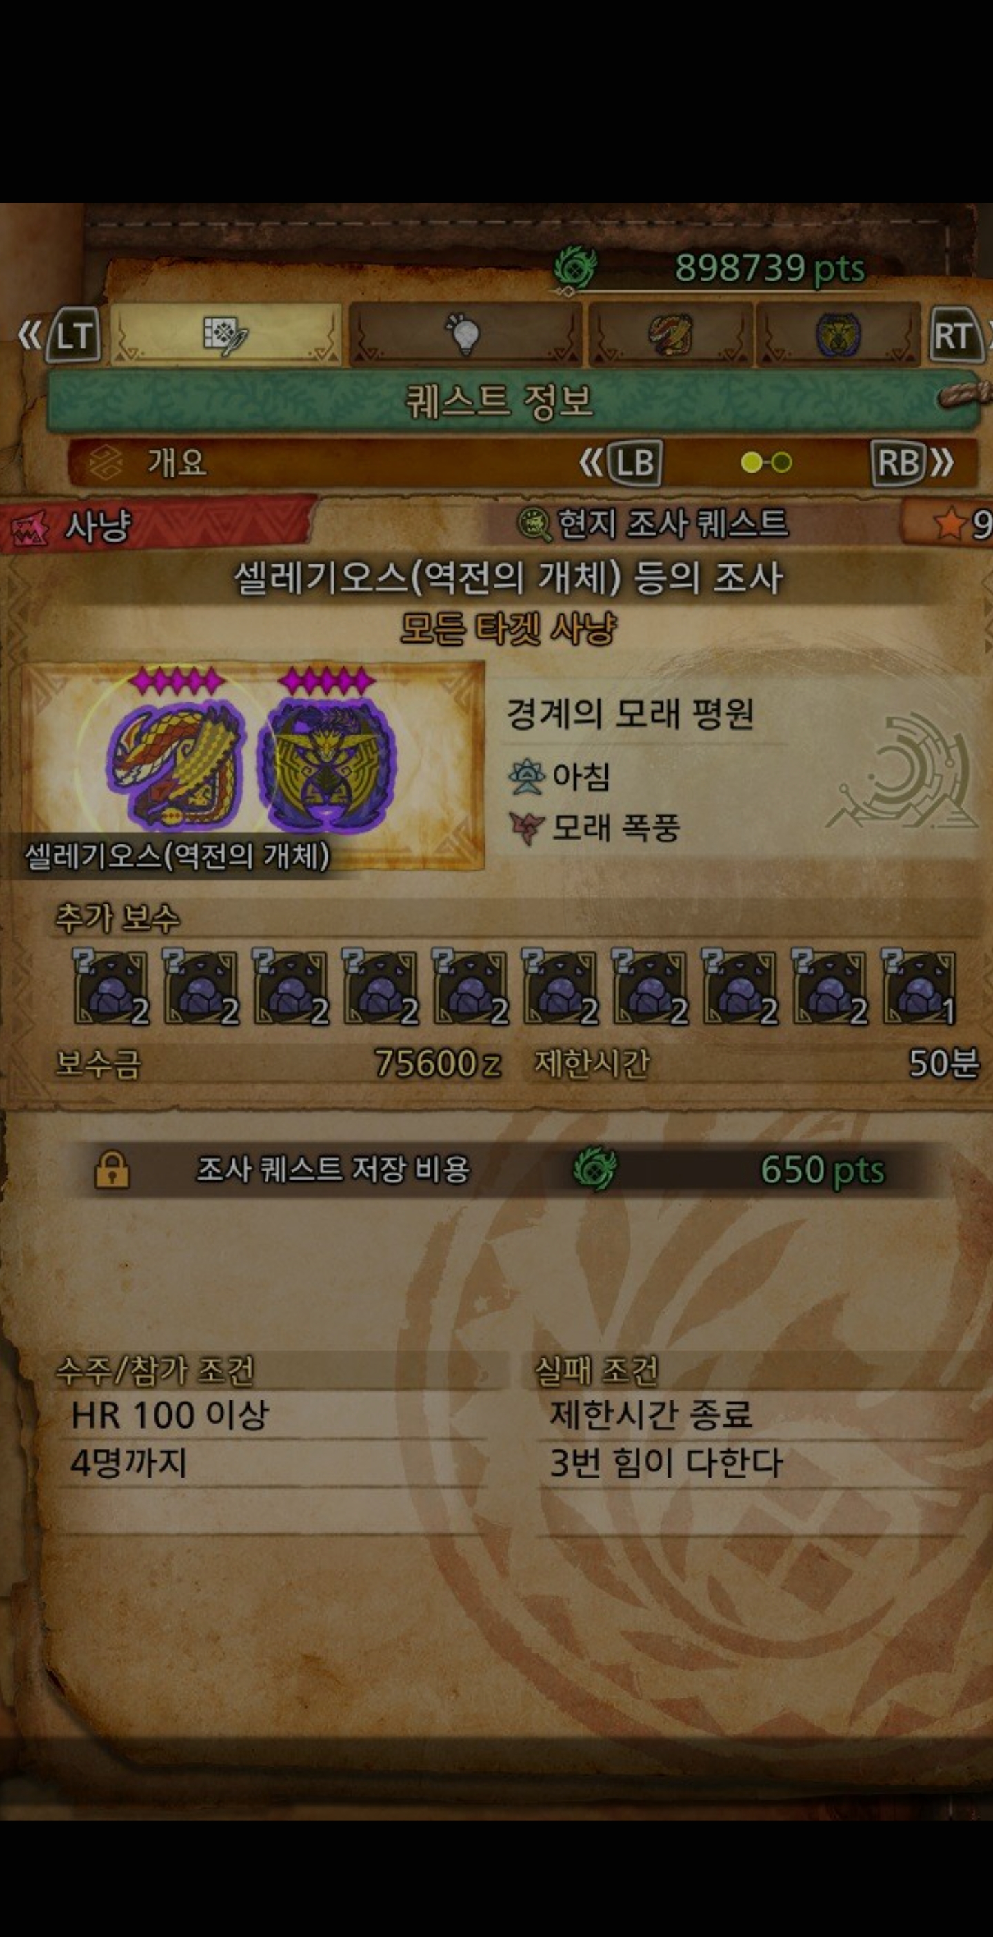Click the 모래 폭풍 sandstorm weather icon
This screenshot has height=1937, width=993.
coord(525,828)
